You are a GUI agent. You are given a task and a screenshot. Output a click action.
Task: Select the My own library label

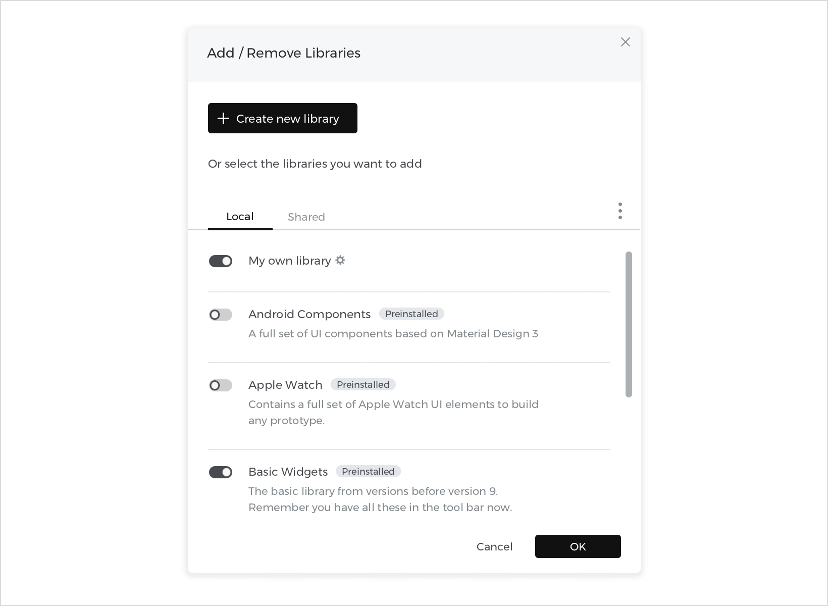(289, 261)
